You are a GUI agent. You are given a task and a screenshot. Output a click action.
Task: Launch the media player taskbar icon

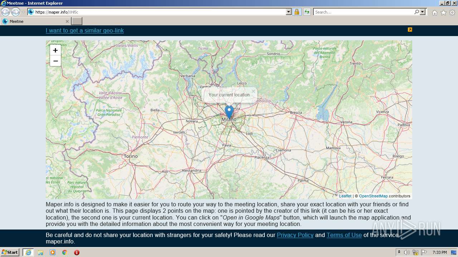click(x=53, y=252)
